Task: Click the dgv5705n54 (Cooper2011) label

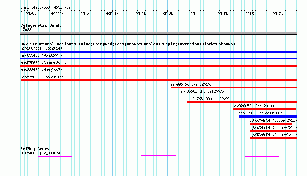Action: point(273,128)
